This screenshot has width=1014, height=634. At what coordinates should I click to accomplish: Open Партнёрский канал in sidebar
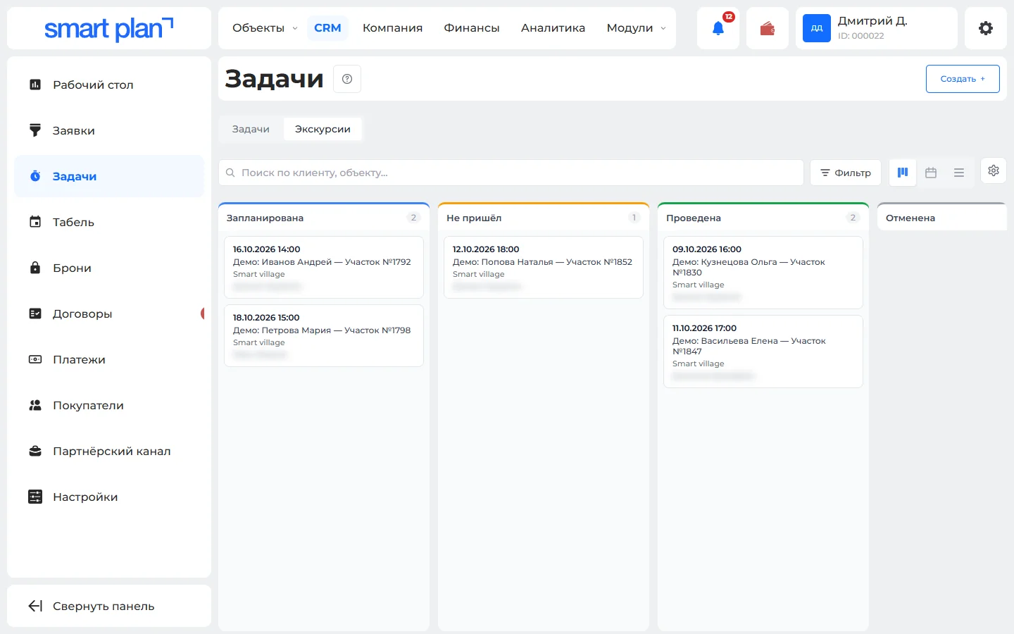coord(109,451)
